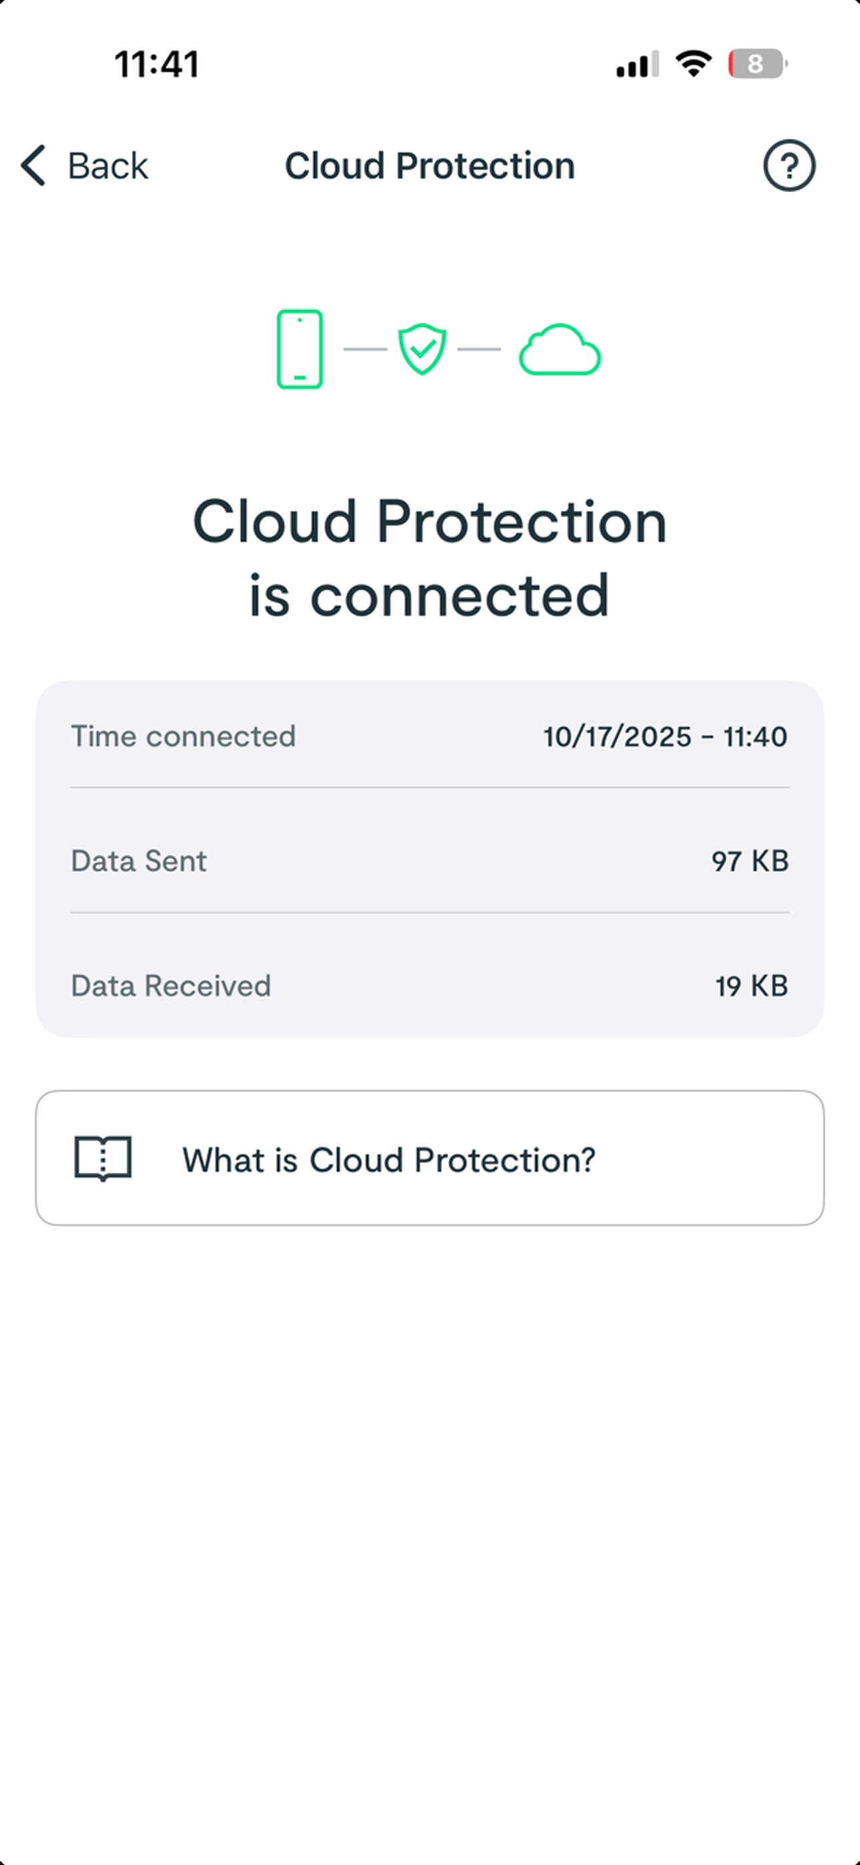Tap the green shield checkmark icon

[x=422, y=348]
